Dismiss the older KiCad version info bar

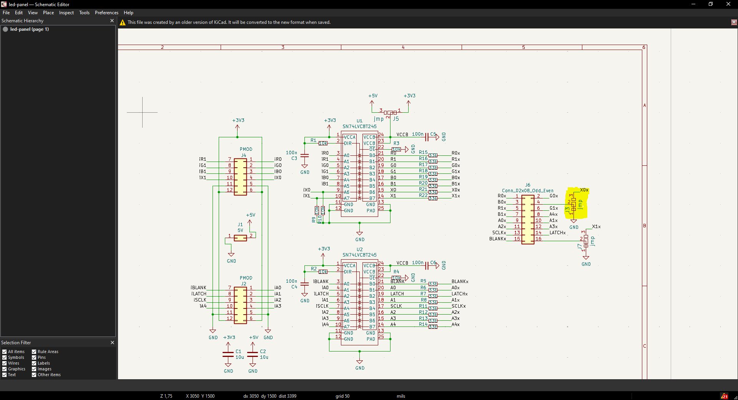click(x=734, y=22)
